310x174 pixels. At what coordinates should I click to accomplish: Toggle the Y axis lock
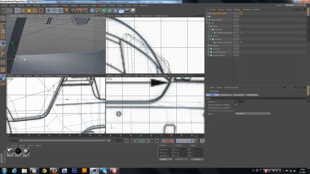[x=54, y=11]
